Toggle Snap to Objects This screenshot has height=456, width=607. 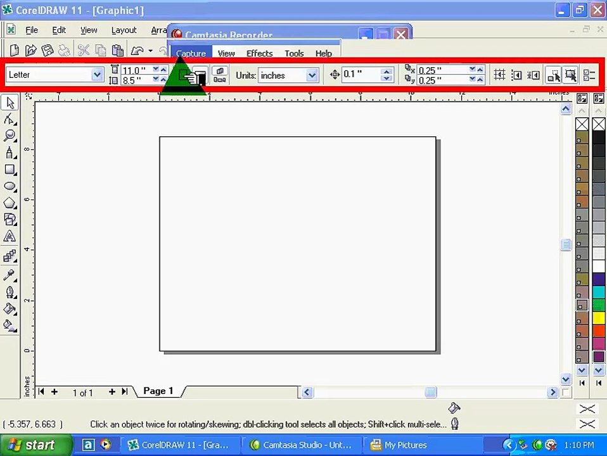[533, 75]
